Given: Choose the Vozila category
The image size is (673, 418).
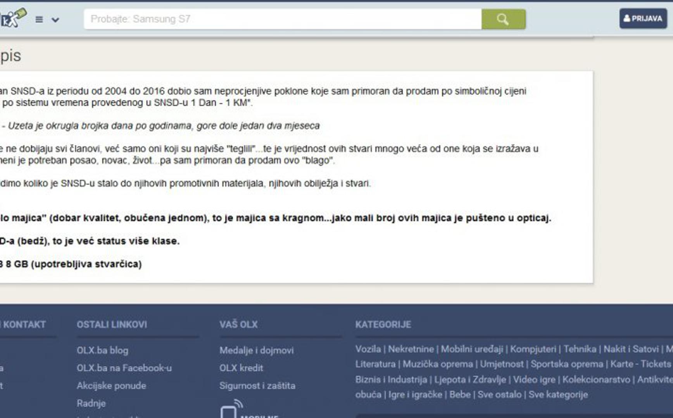Looking at the screenshot, I should (x=368, y=349).
